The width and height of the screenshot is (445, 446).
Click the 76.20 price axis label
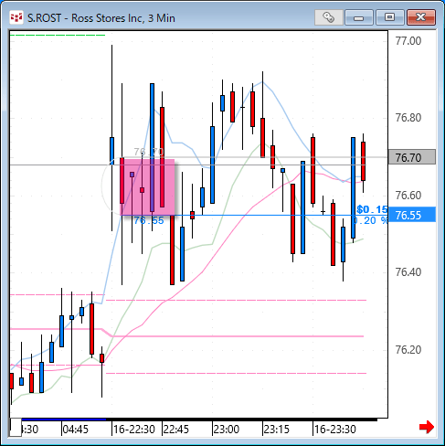(408, 349)
